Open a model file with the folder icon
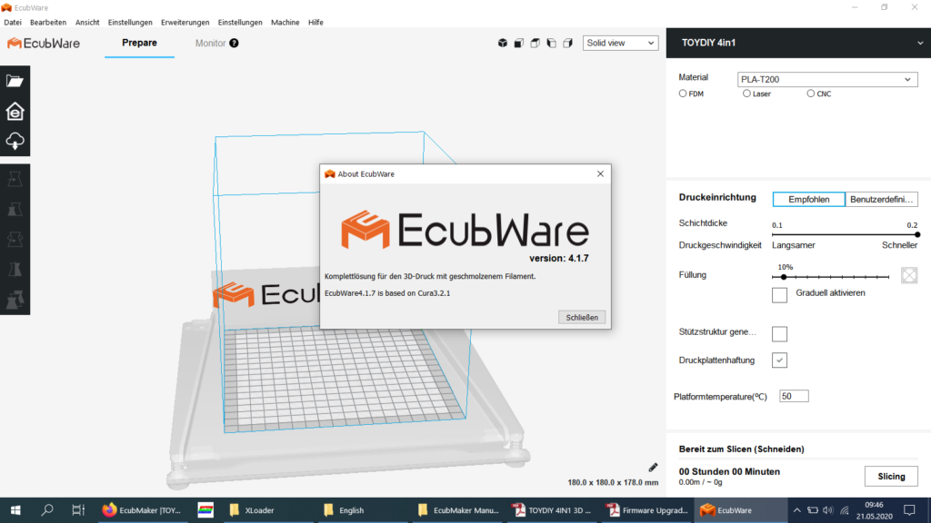 (15, 81)
